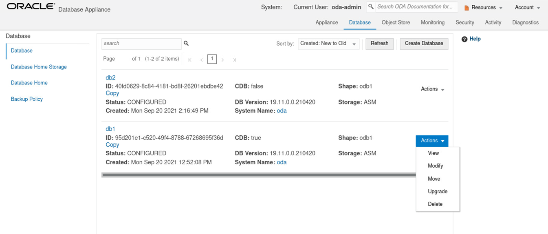
Task: Click the Search ODA Documentation field
Action: coord(416,7)
